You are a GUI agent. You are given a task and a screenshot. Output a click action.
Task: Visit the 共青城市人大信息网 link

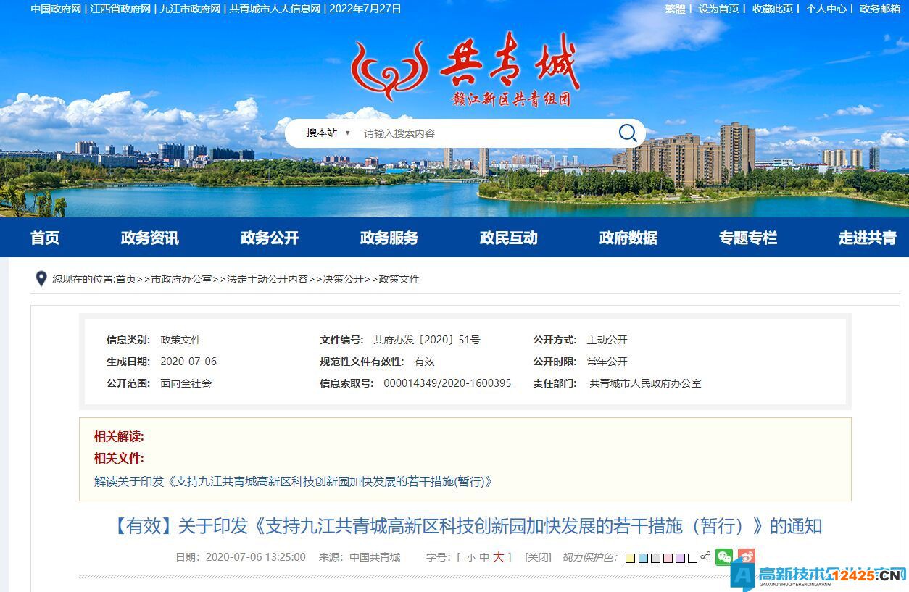[275, 9]
